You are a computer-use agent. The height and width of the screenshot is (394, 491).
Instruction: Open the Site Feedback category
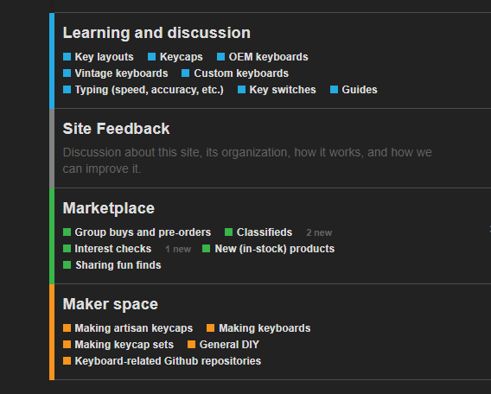coord(116,129)
